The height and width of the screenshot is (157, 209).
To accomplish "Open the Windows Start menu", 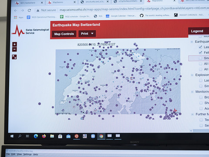I will coord(12,136).
